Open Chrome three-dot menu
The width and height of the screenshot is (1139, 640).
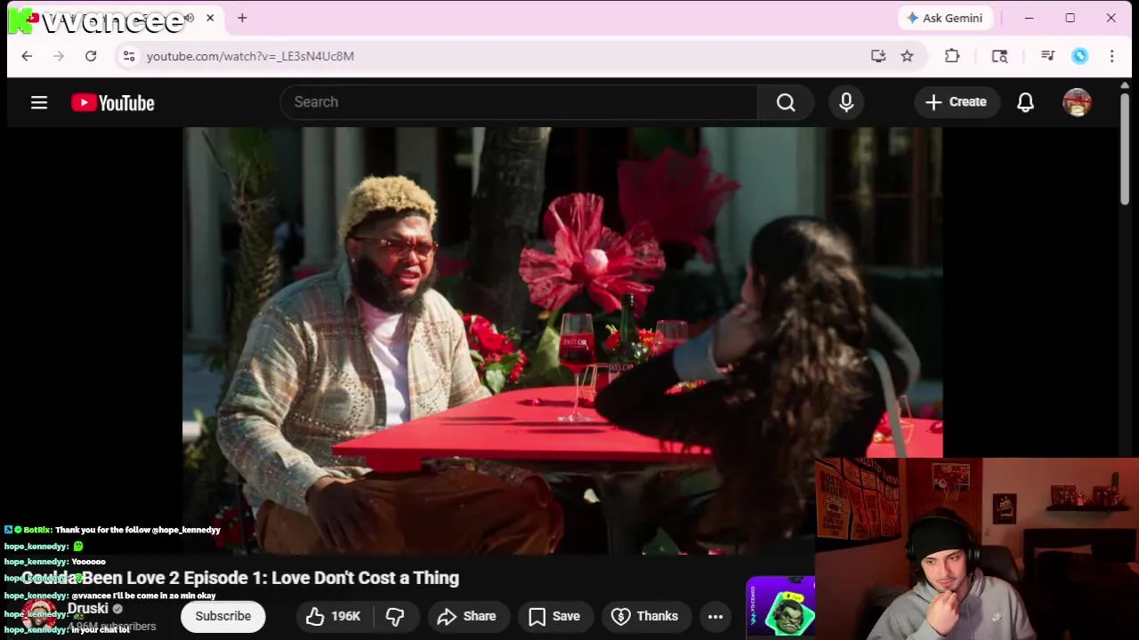tap(1111, 56)
